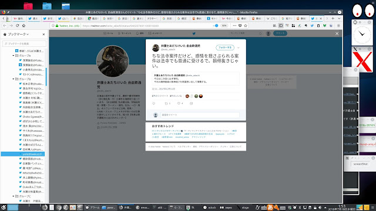The image size is (376, 211).
Task: Reload the current Twitter page
Action: [17, 26]
